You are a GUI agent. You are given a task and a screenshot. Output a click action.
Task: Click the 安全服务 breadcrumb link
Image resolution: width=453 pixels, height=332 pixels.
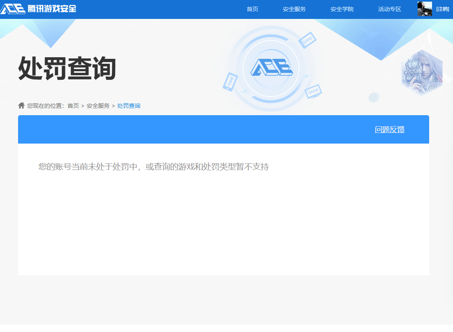point(97,105)
